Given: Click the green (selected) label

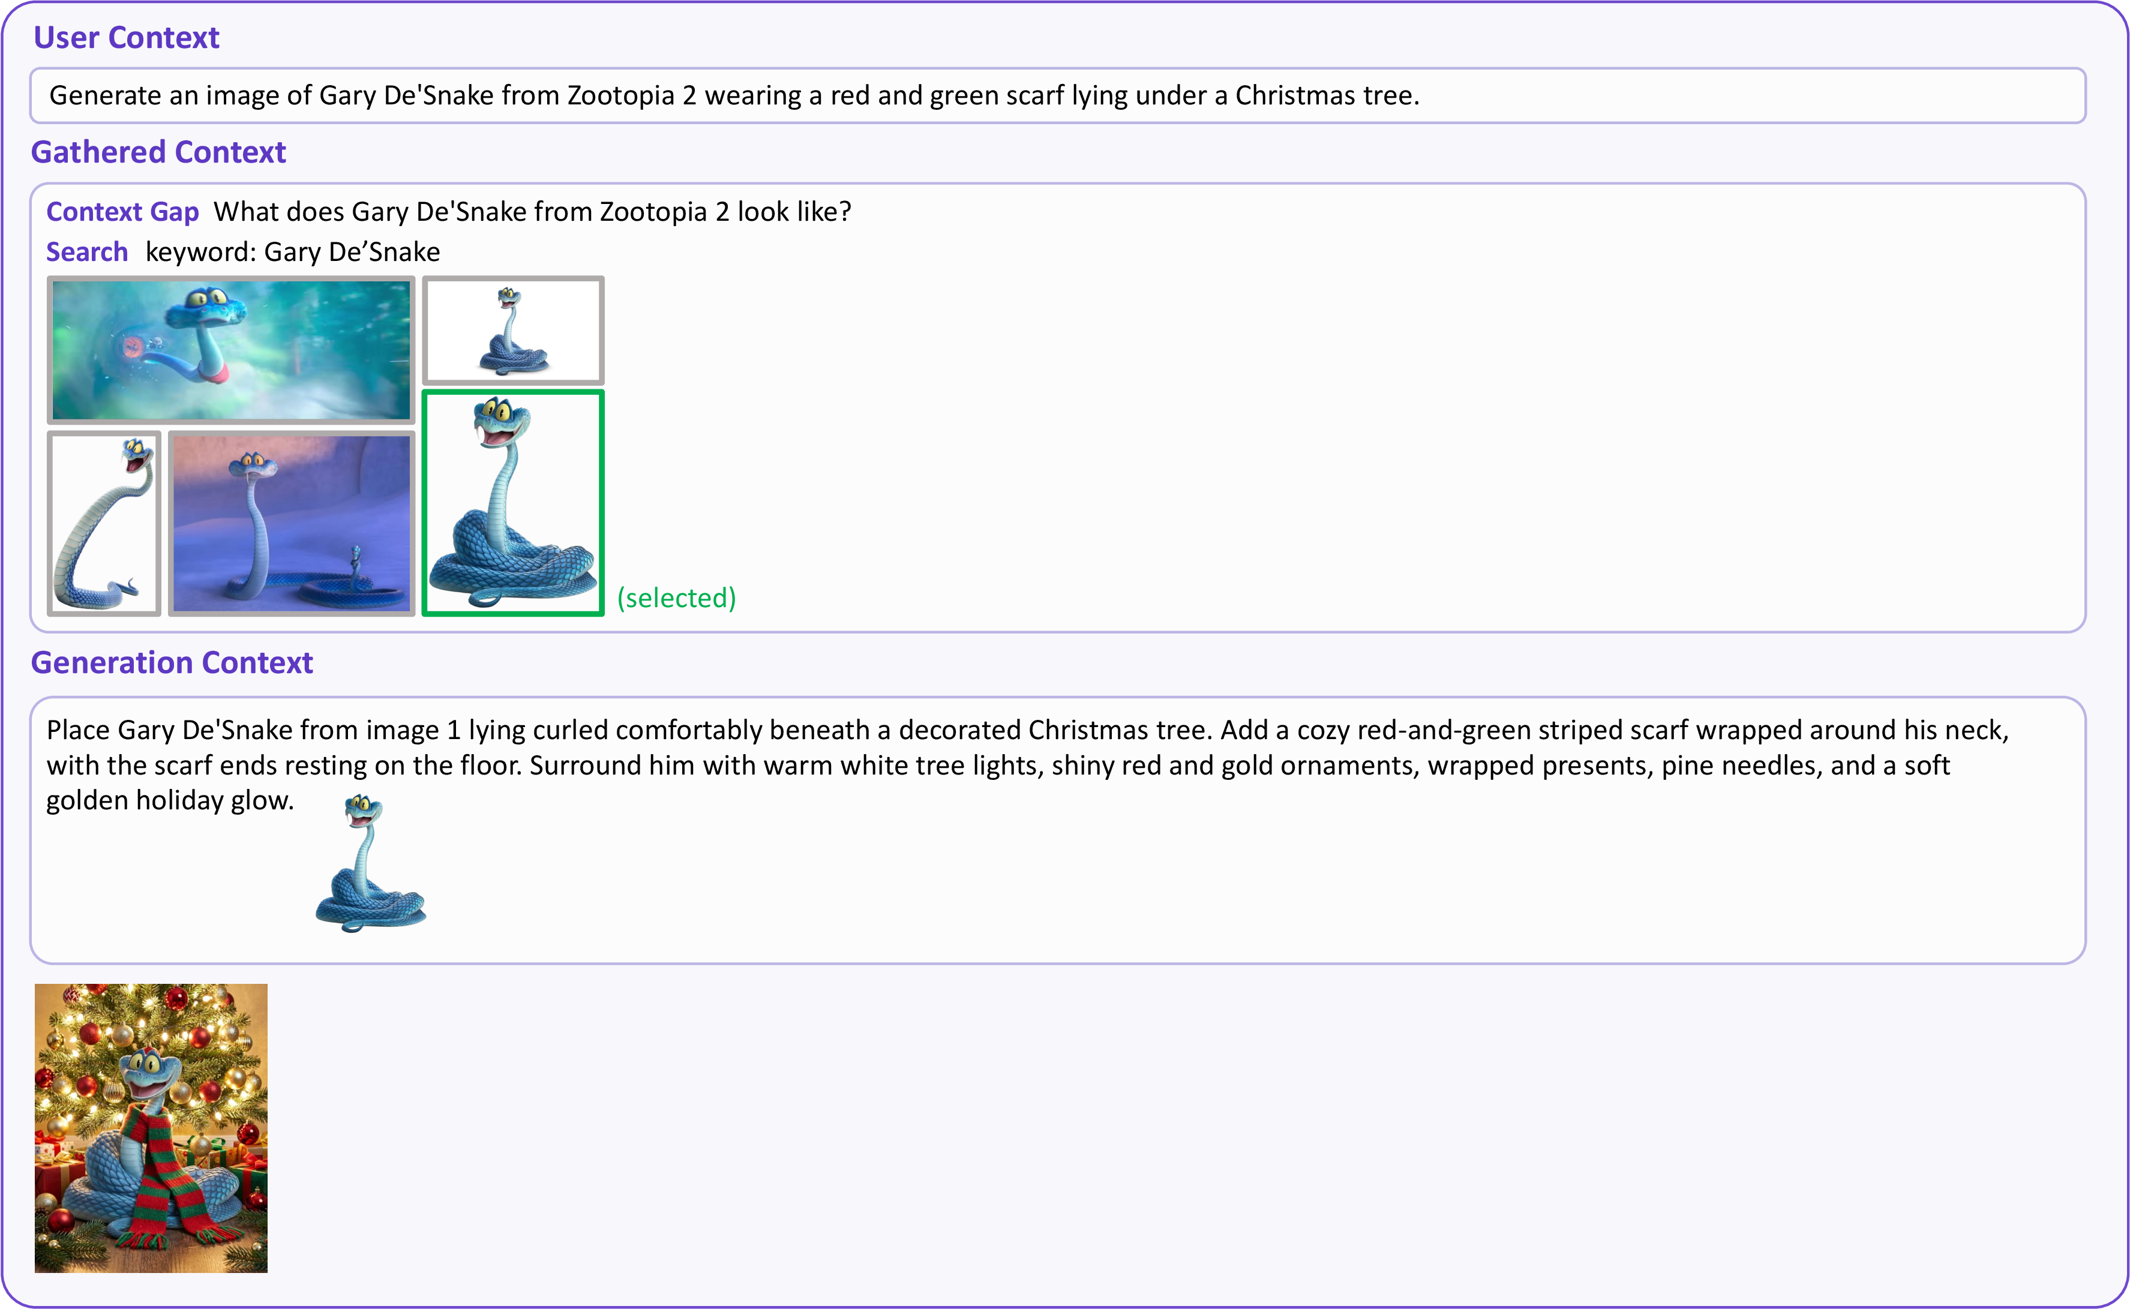Looking at the screenshot, I should pos(677,598).
